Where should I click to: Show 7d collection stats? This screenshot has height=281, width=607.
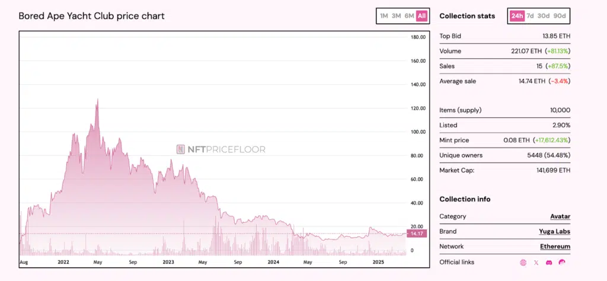(x=530, y=16)
